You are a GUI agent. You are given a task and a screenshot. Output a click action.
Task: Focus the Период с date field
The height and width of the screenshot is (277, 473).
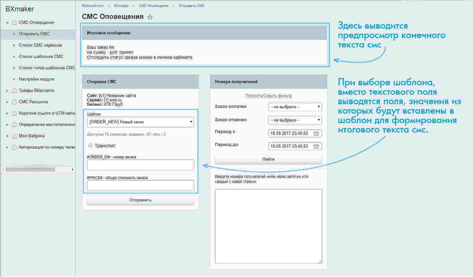[295, 133]
